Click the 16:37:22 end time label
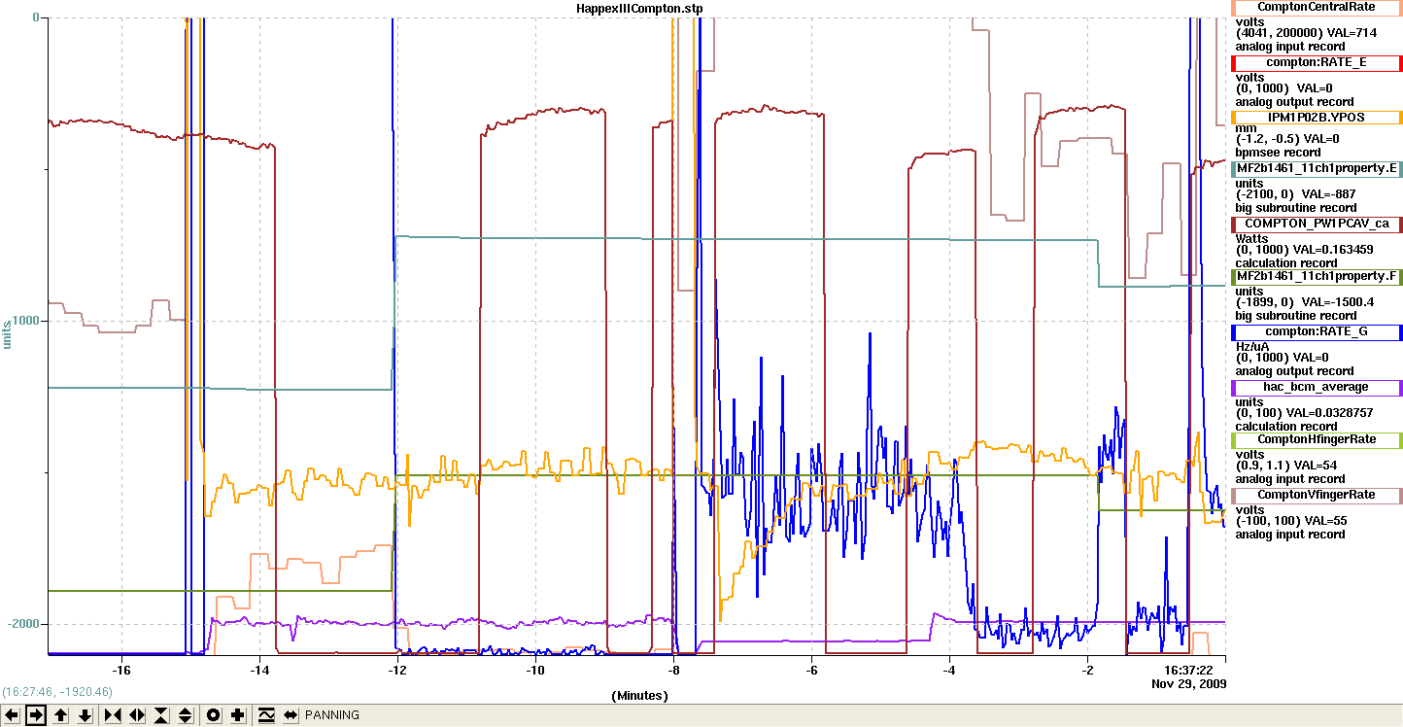Image resolution: width=1403 pixels, height=727 pixels. [1190, 671]
